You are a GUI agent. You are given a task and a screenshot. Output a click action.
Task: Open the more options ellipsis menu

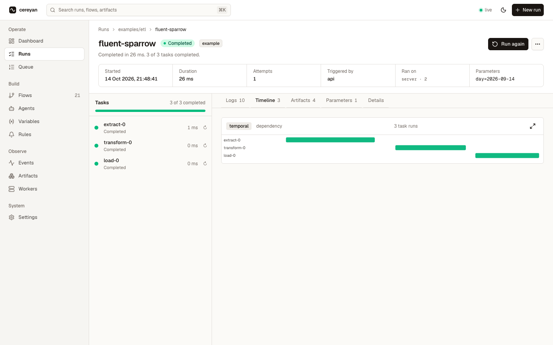[x=538, y=44]
